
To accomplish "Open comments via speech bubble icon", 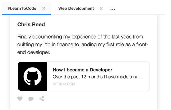I will [x=31, y=99].
